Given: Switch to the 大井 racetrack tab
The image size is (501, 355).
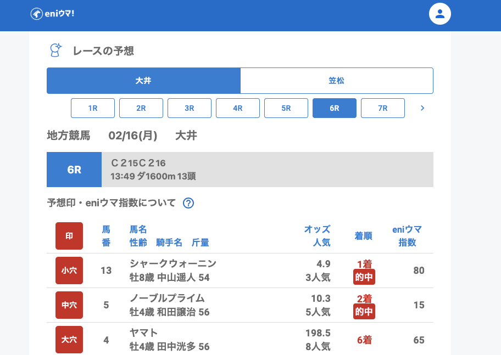Looking at the screenshot, I should 143,81.
